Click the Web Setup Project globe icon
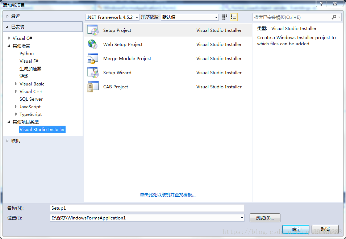The image size is (346, 239). coord(93,44)
